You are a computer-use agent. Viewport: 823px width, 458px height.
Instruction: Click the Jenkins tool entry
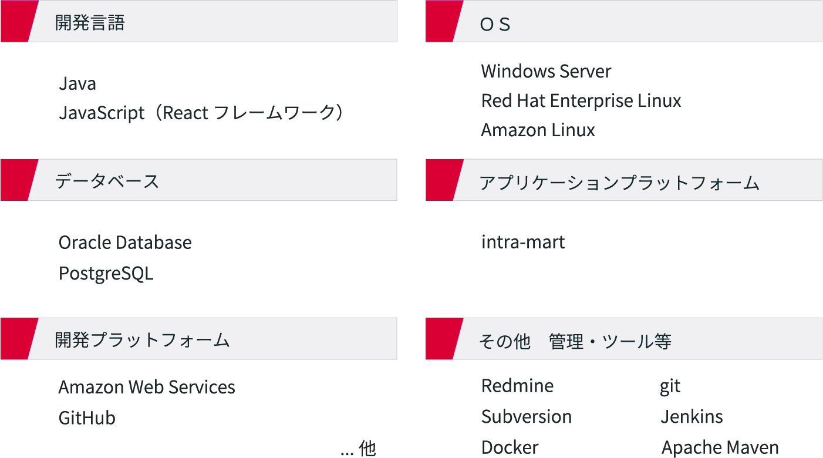[x=692, y=417]
